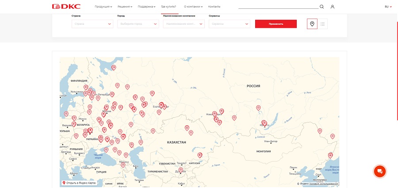Select the marker on the Sea of Japan coast
Viewport: 398px width, 188px height.
click(330, 155)
